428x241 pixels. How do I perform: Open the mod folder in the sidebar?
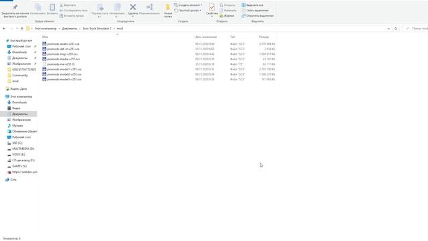tap(15, 81)
